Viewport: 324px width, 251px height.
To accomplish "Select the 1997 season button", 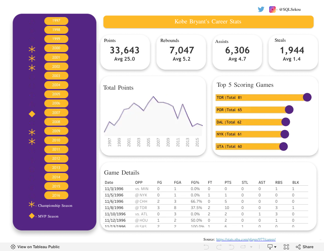I will 56,21.
